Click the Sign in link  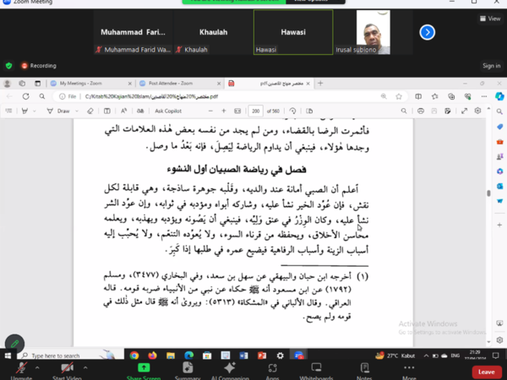coord(491,66)
